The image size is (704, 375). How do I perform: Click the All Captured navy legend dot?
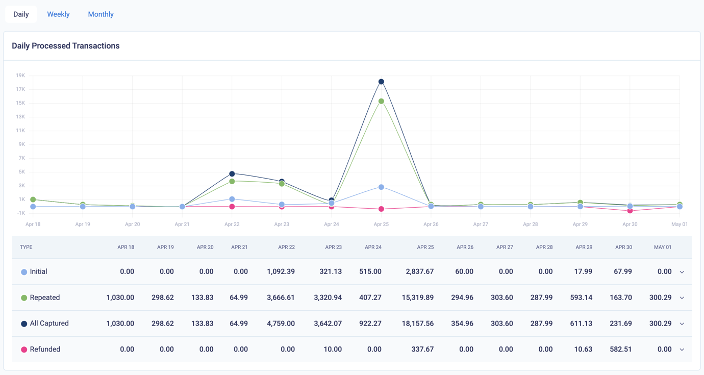tap(24, 324)
